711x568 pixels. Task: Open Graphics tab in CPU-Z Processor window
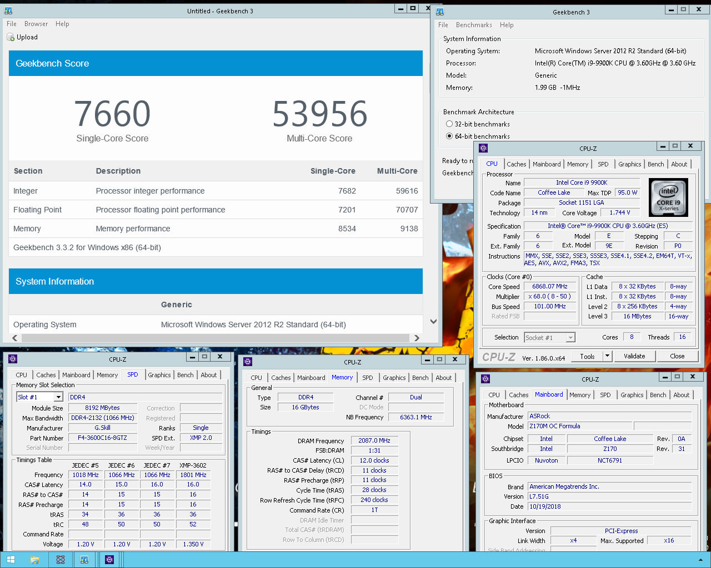[629, 164]
